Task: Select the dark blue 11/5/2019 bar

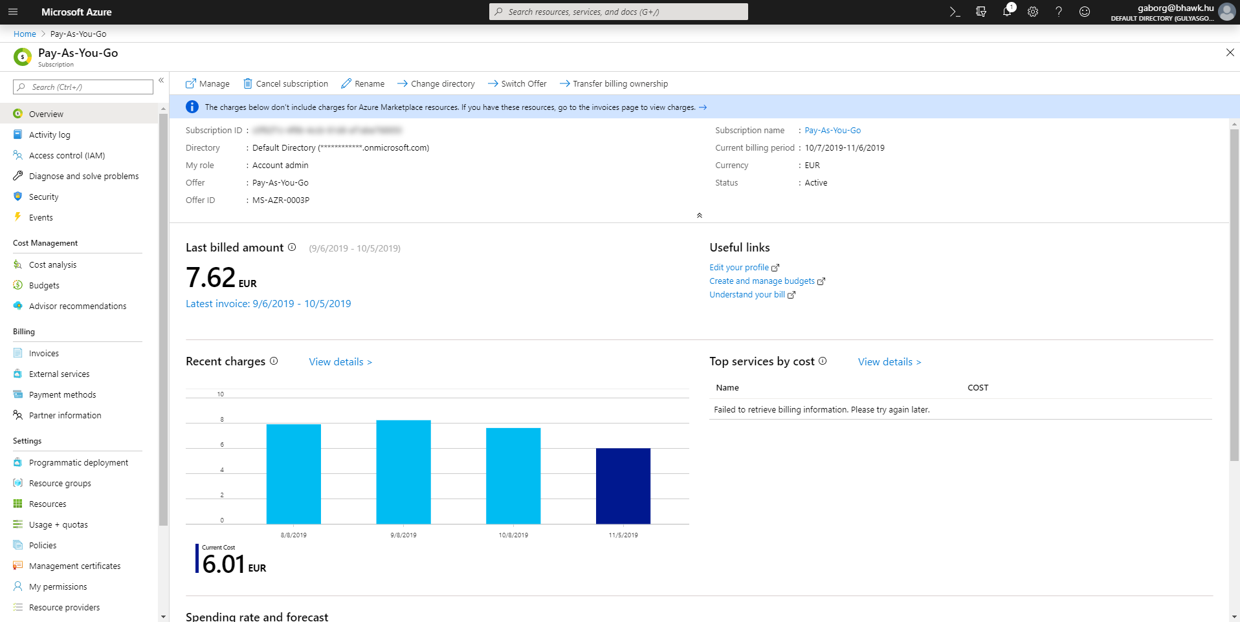Action: [623, 486]
